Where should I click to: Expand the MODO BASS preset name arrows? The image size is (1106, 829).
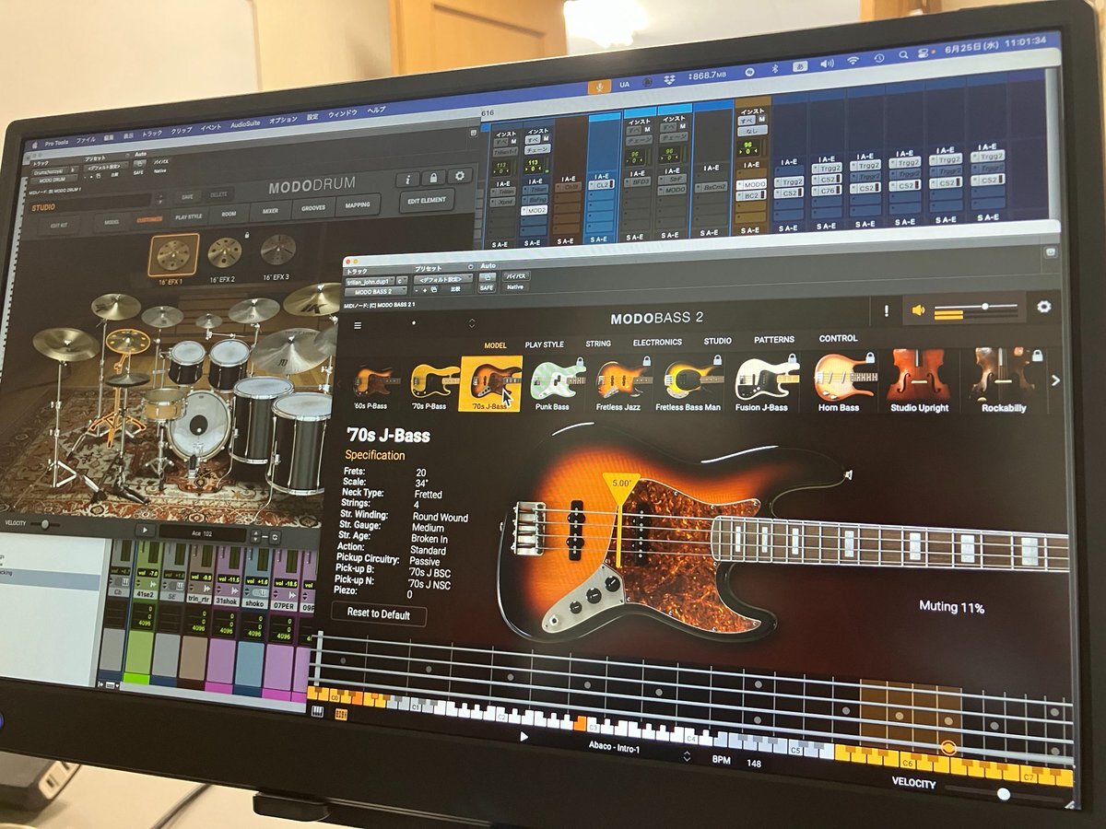pos(472,323)
